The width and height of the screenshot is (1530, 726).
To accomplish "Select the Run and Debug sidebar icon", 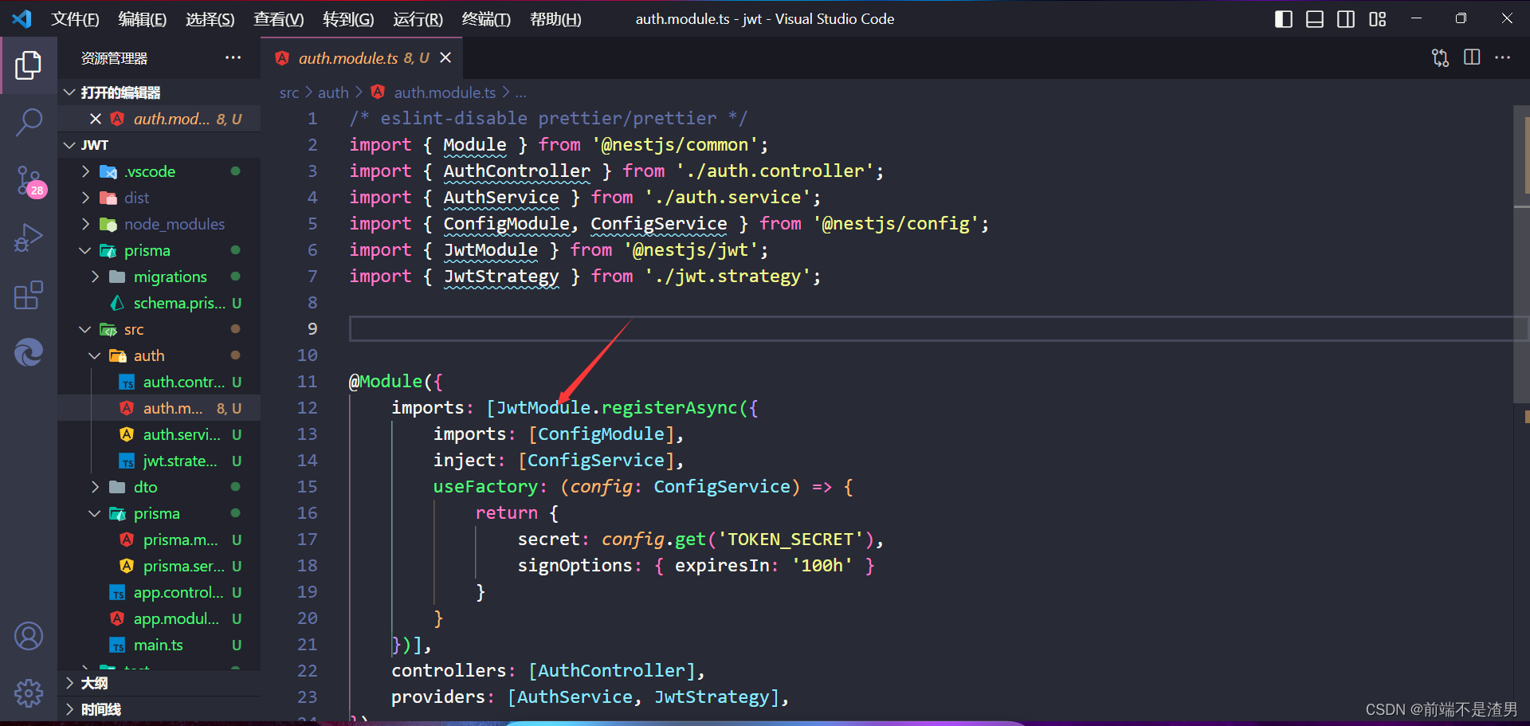I will pyautogui.click(x=29, y=237).
